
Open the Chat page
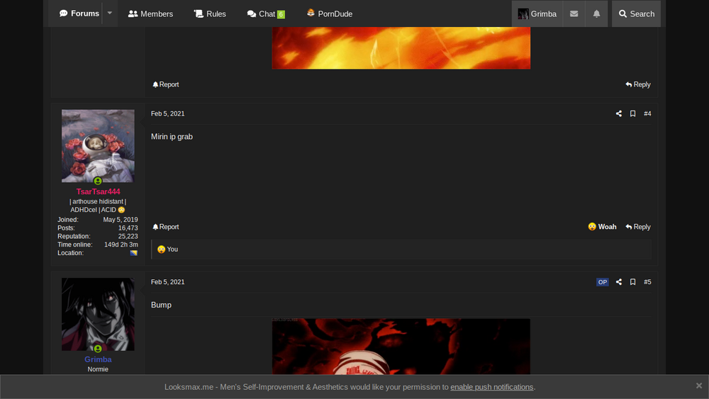(x=266, y=14)
